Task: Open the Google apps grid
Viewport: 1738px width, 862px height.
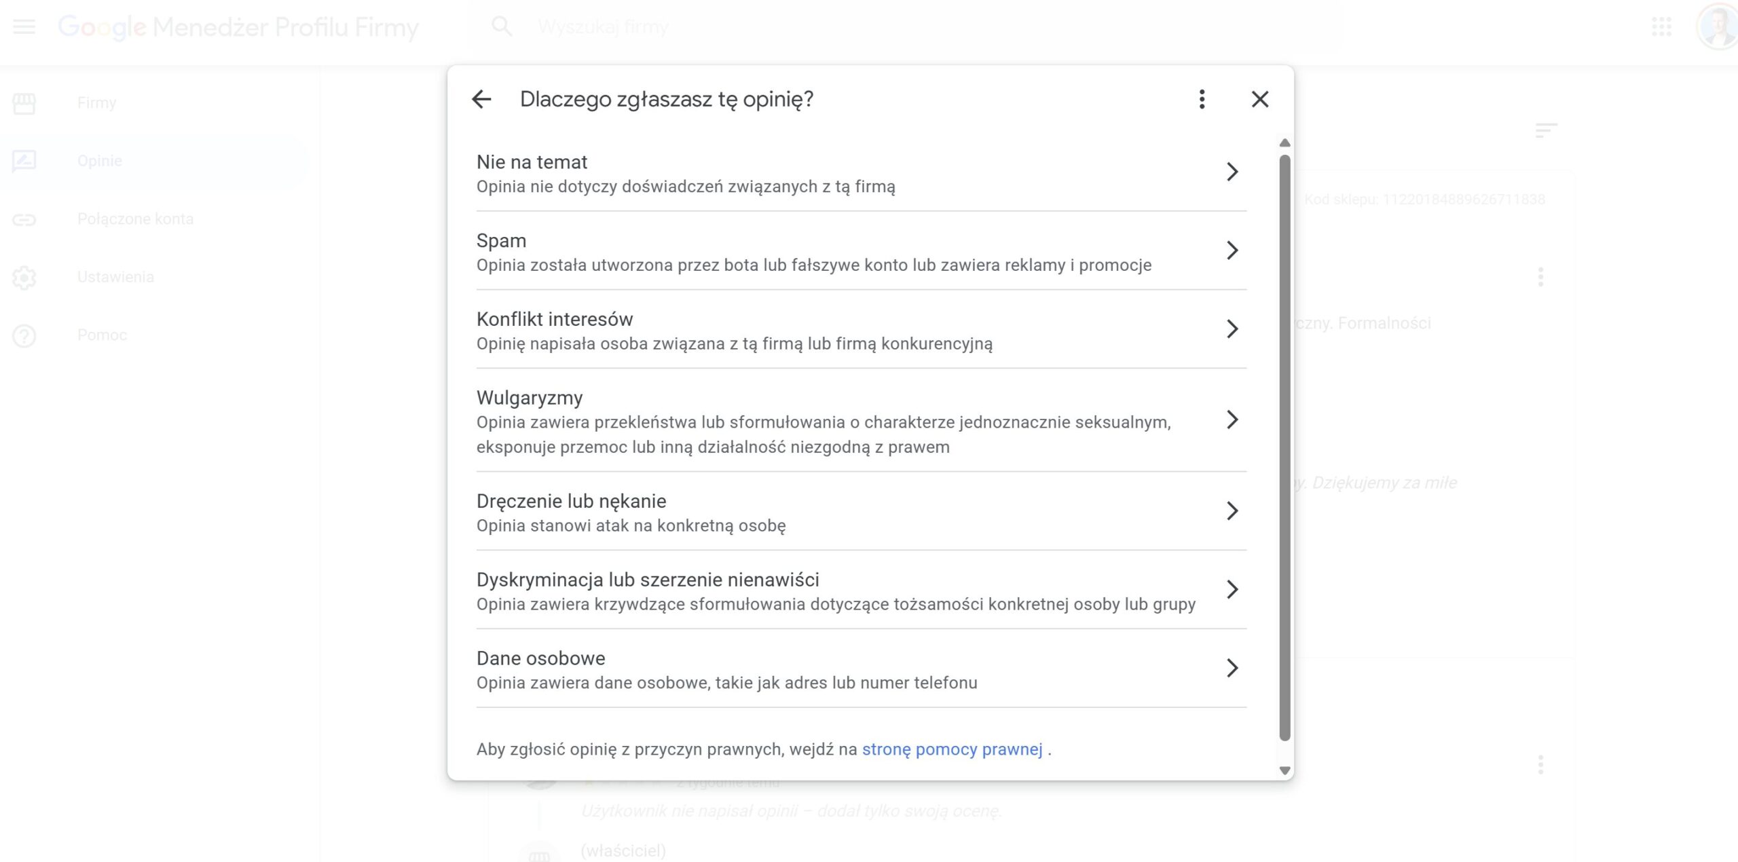Action: (x=1661, y=27)
